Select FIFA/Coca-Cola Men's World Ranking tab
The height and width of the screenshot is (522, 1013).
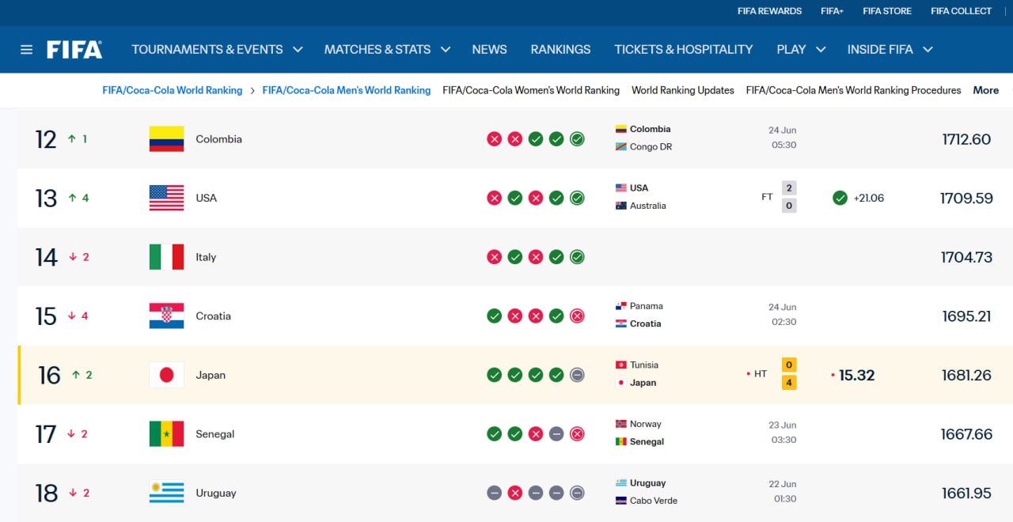click(347, 90)
